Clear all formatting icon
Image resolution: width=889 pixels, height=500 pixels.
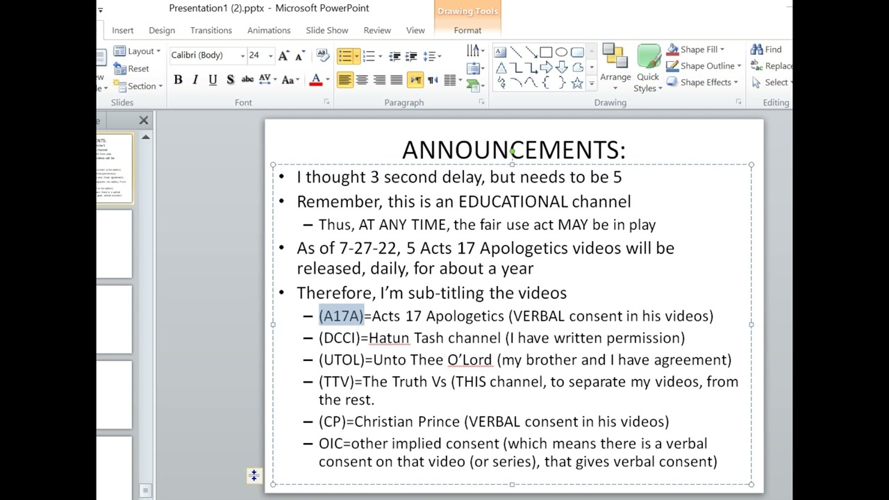322,56
